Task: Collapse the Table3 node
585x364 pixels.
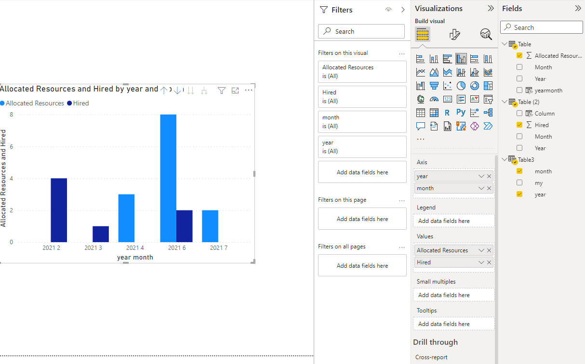Action: (505, 159)
